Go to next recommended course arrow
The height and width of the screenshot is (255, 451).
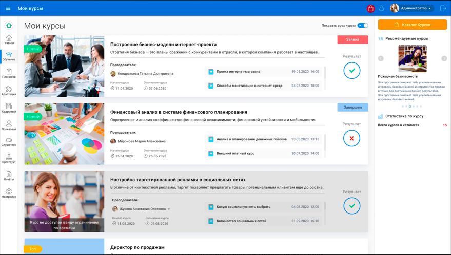tap(444, 58)
